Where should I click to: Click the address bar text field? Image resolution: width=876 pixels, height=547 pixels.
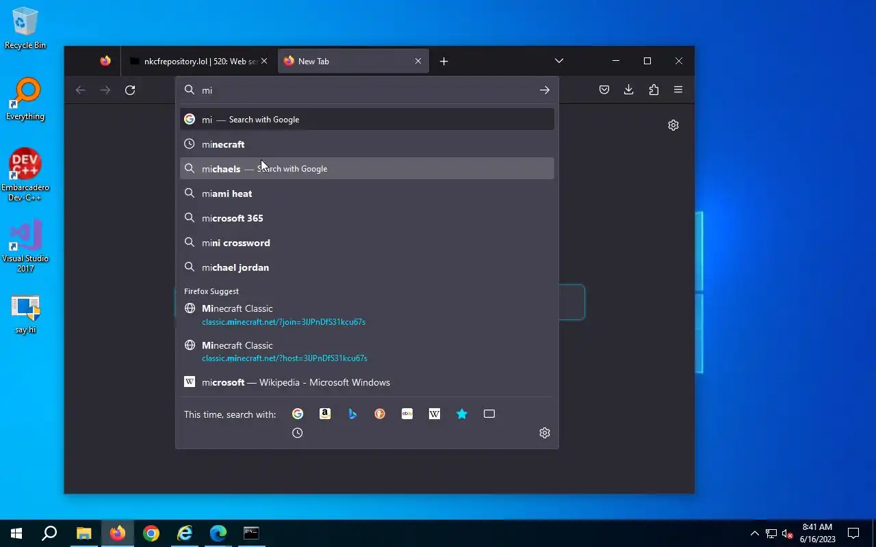pyautogui.click(x=366, y=90)
